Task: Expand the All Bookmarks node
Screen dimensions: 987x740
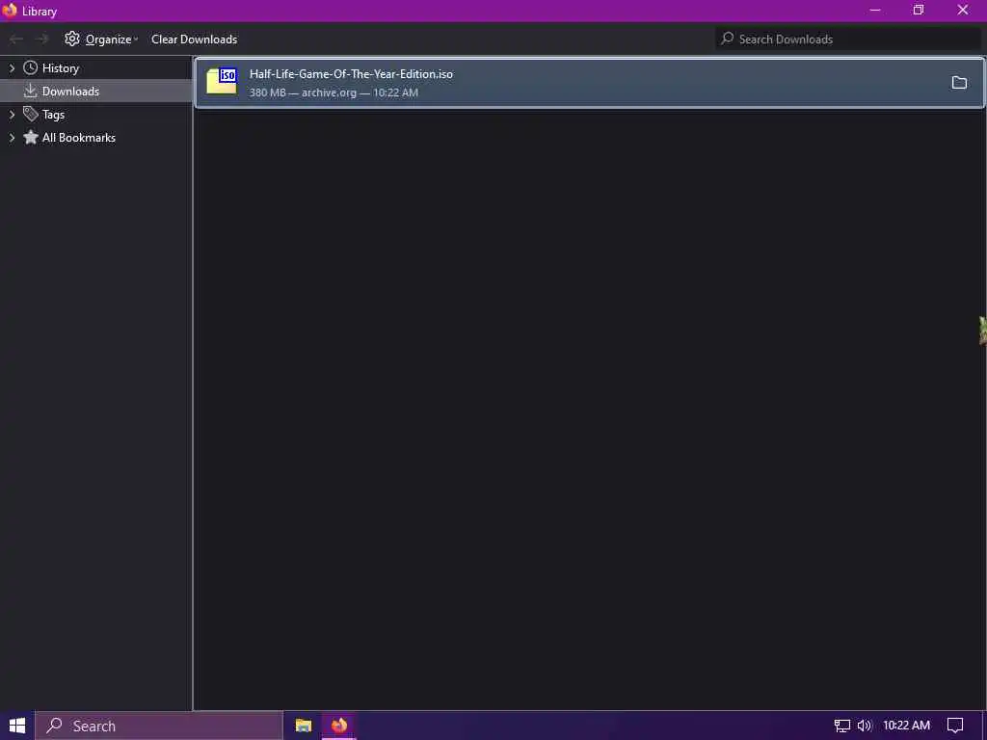Action: point(12,137)
